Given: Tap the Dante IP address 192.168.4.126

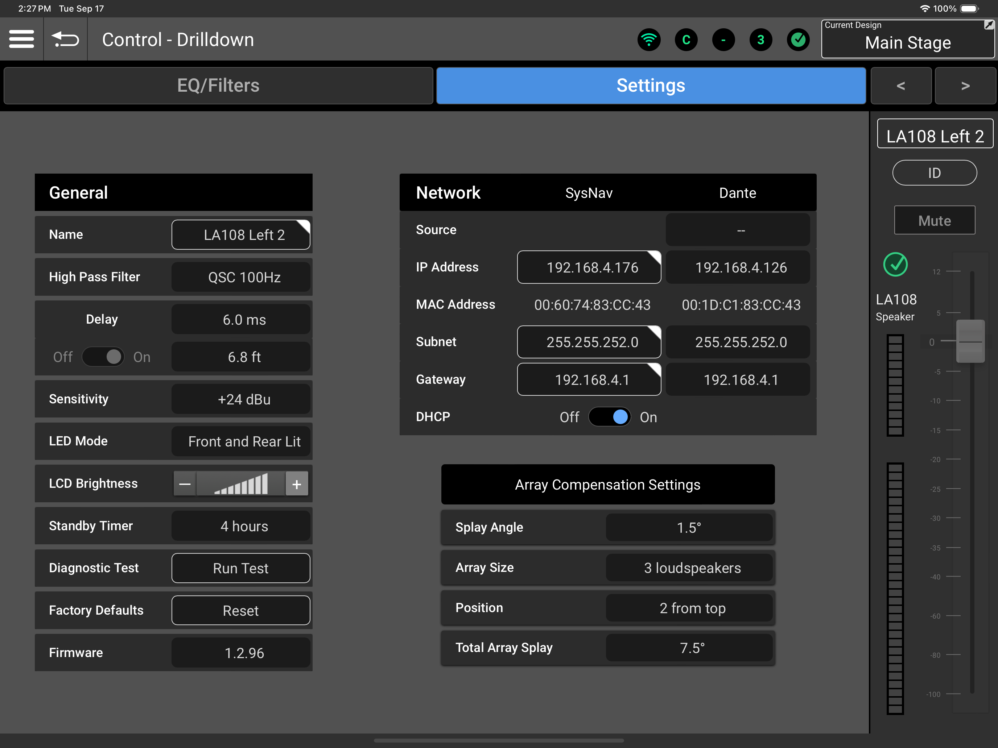Looking at the screenshot, I should pyautogui.click(x=738, y=267).
